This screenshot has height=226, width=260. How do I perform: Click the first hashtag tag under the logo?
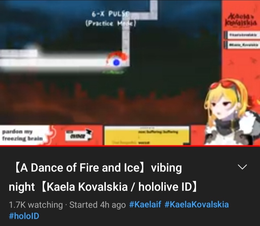(x=242, y=35)
